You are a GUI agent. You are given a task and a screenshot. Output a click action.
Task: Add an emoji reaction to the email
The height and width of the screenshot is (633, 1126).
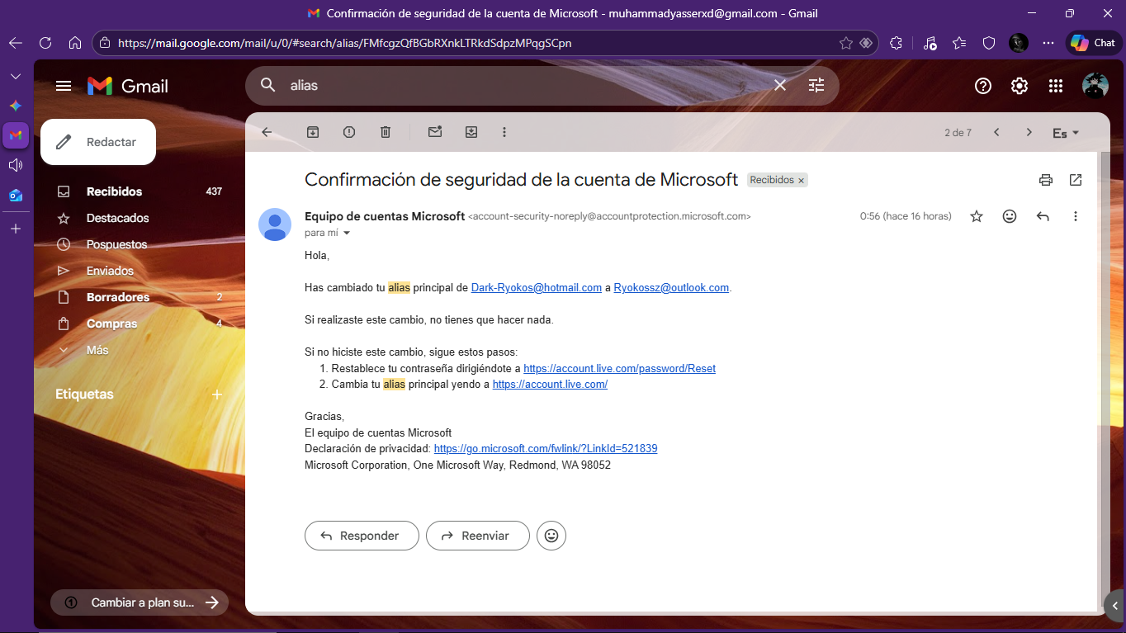[x=1009, y=215]
